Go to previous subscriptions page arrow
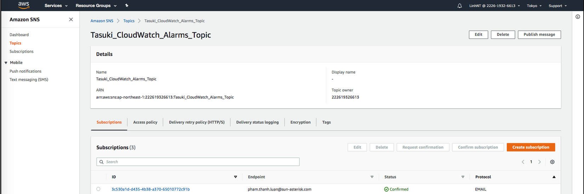The width and height of the screenshot is (584, 194). (x=523, y=162)
